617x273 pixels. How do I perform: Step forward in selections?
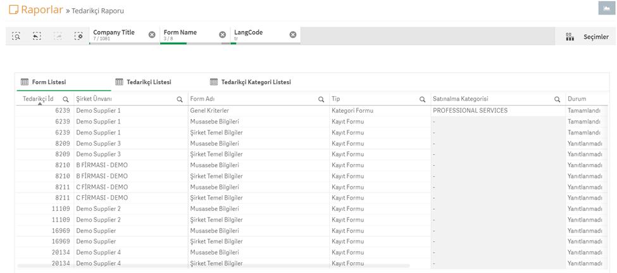[x=58, y=36]
